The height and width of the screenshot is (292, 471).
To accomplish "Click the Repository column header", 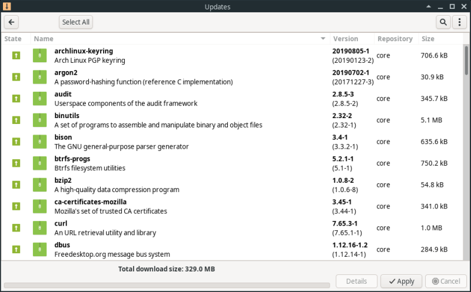I will (394, 39).
